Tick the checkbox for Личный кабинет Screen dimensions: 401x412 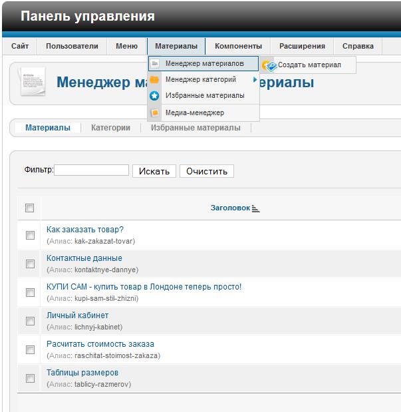point(30,321)
